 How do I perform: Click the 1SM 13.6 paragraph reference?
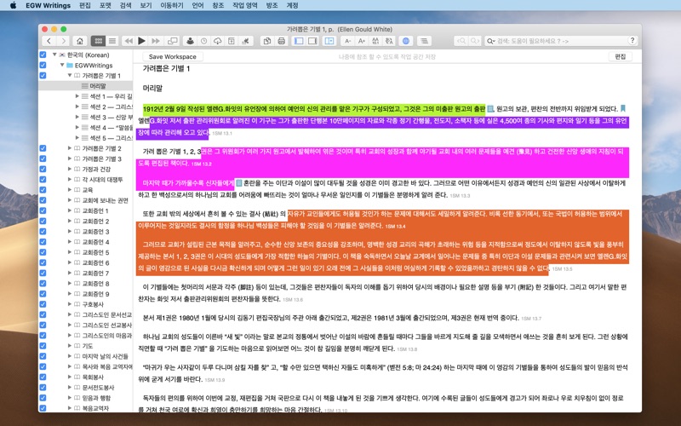click(x=293, y=300)
